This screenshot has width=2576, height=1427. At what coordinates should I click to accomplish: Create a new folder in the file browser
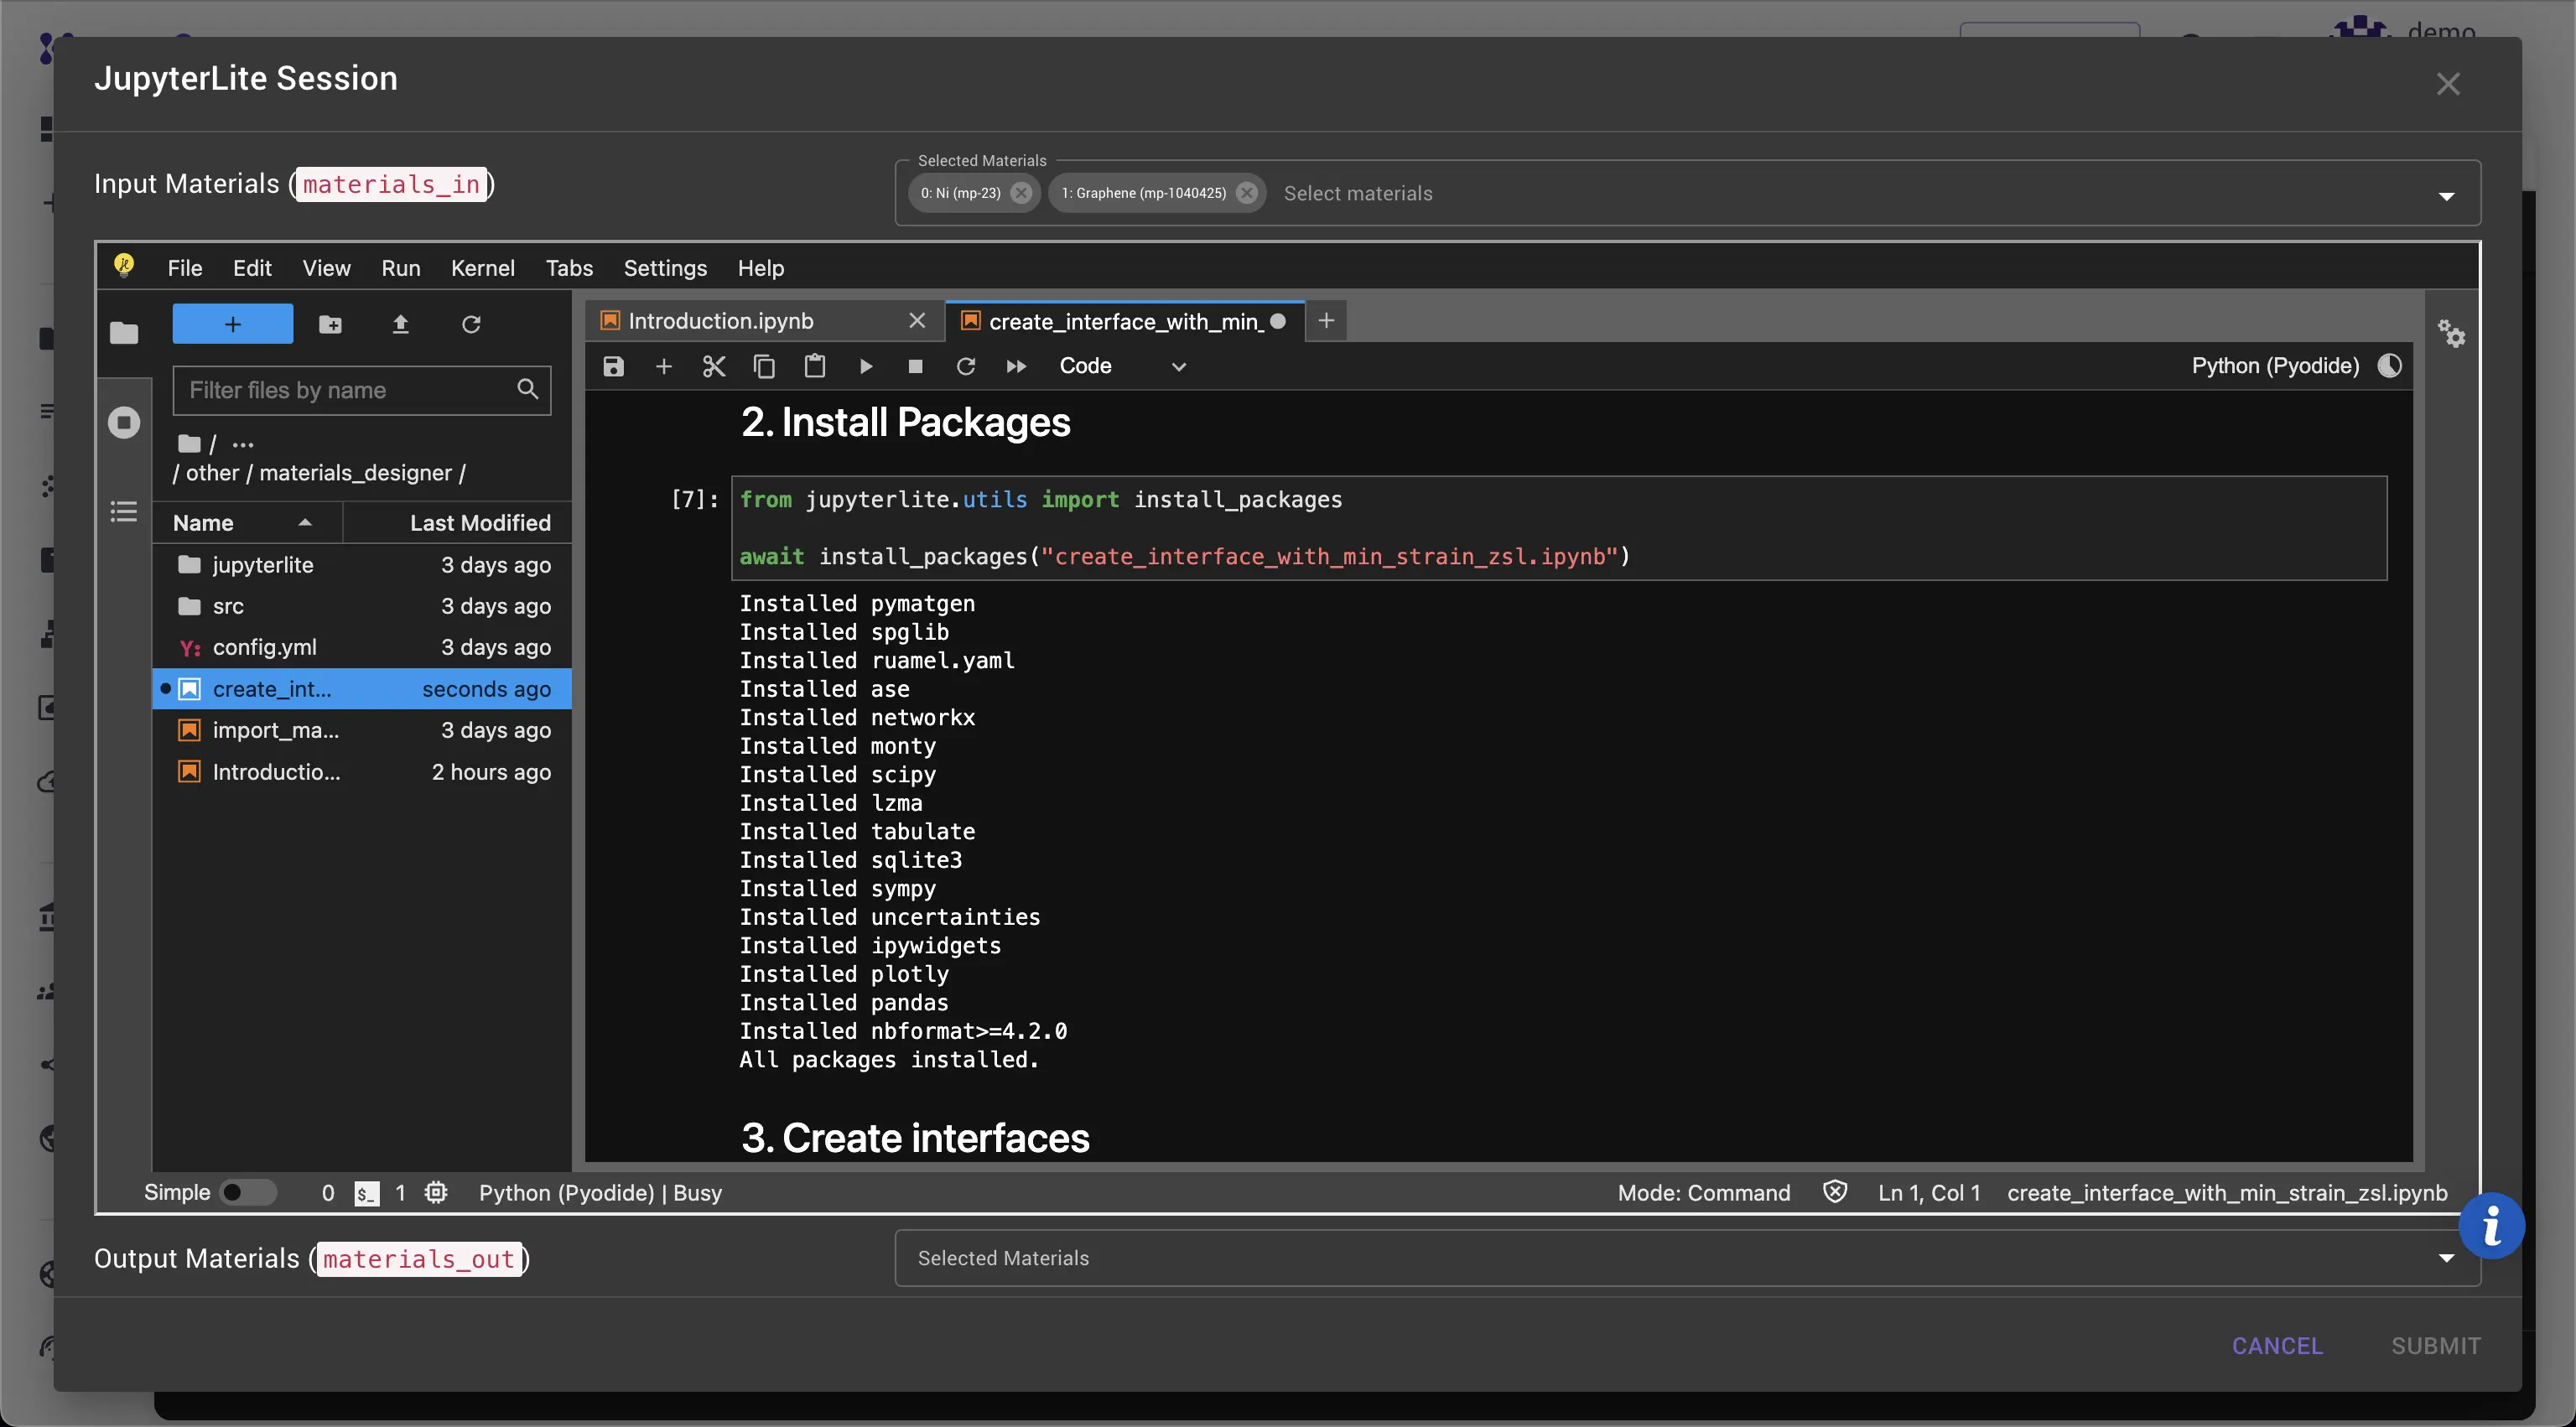330,324
